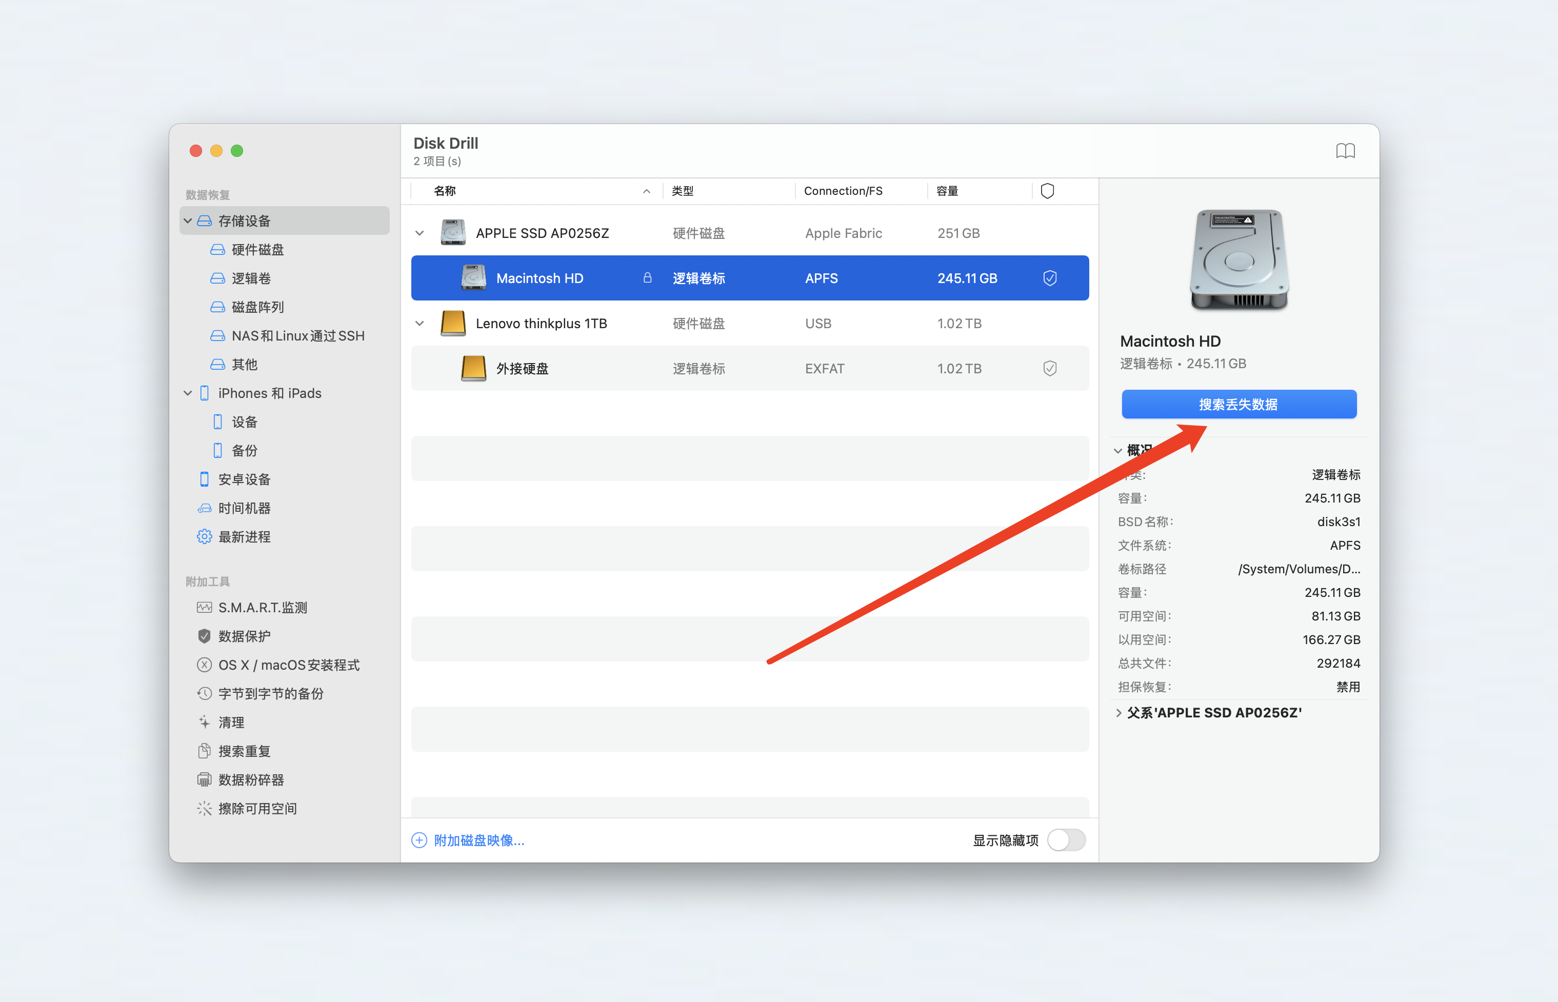The height and width of the screenshot is (1002, 1558).
Task: Click the 担保恢复 禁用 value
Action: pyautogui.click(x=1348, y=687)
